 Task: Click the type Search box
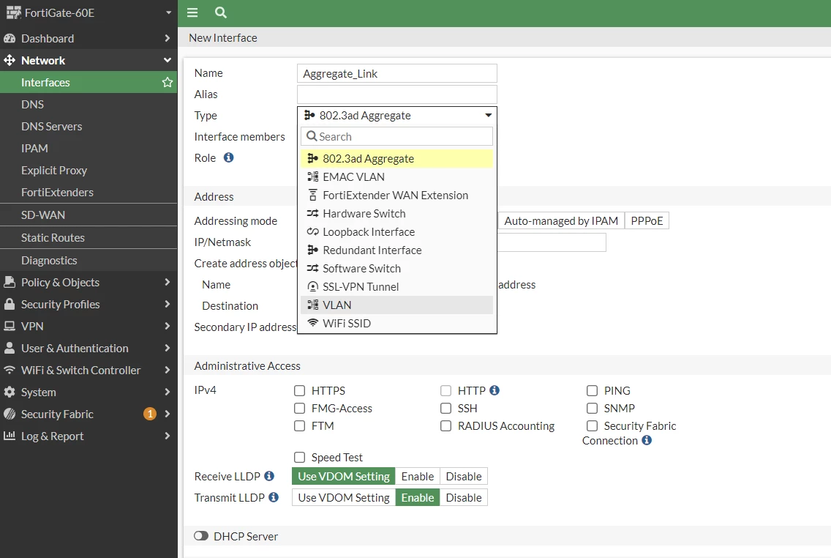click(x=397, y=136)
